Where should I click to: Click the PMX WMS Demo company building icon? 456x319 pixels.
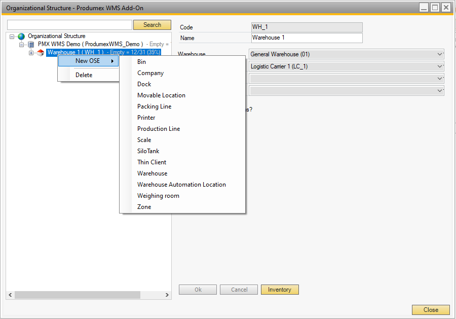coord(31,45)
